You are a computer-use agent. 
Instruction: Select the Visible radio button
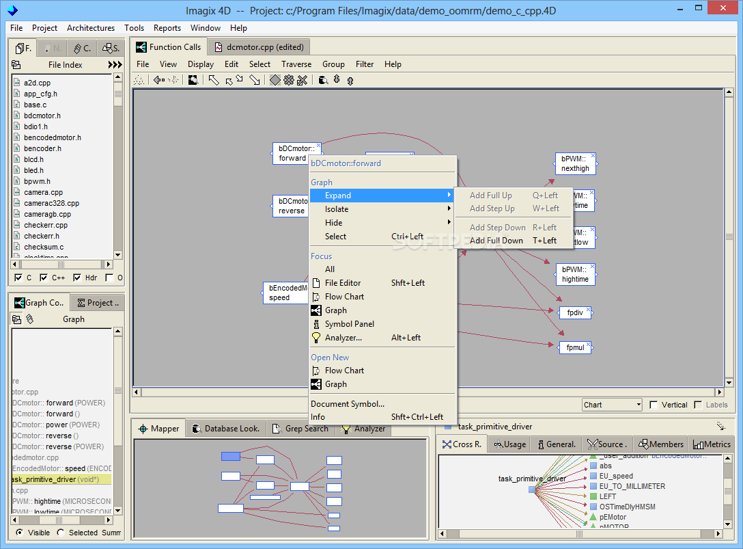pyautogui.click(x=19, y=533)
